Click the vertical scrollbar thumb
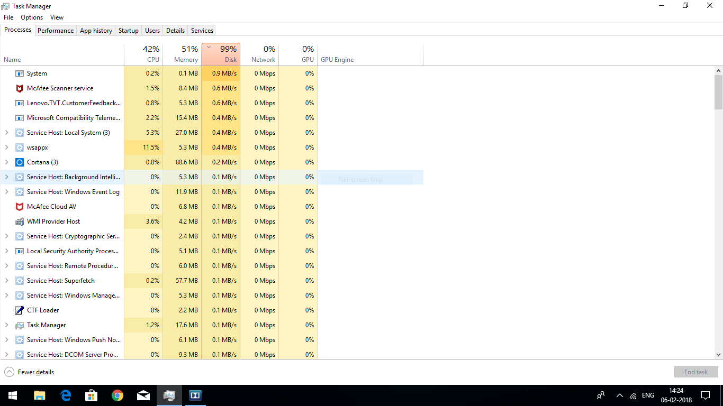The height and width of the screenshot is (406, 723). point(718,91)
